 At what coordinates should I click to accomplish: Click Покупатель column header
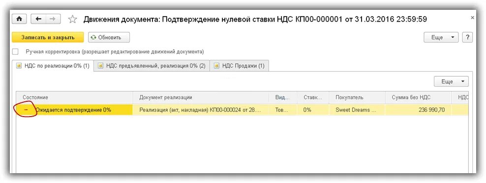point(358,97)
